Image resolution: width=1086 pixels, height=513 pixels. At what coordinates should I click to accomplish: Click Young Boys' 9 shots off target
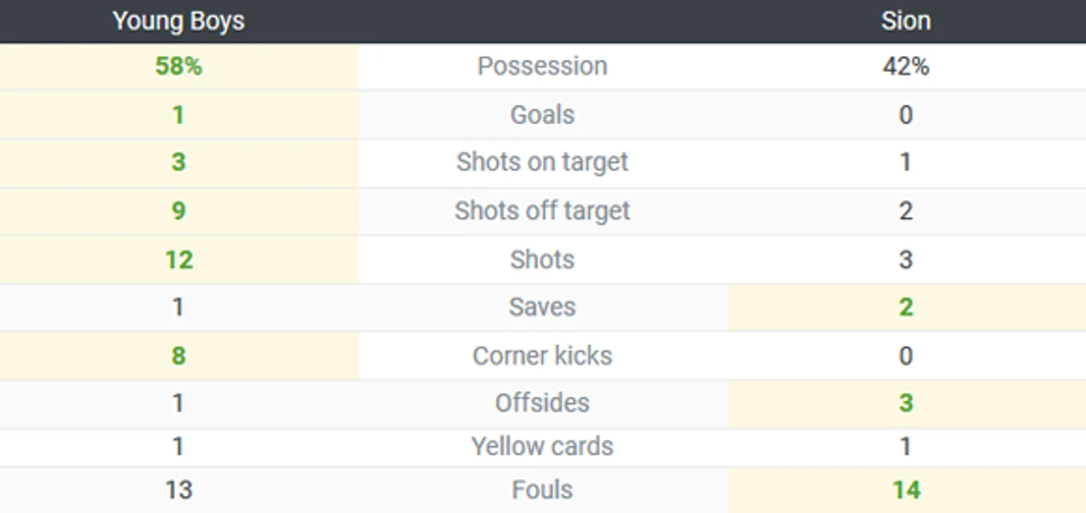click(x=179, y=211)
